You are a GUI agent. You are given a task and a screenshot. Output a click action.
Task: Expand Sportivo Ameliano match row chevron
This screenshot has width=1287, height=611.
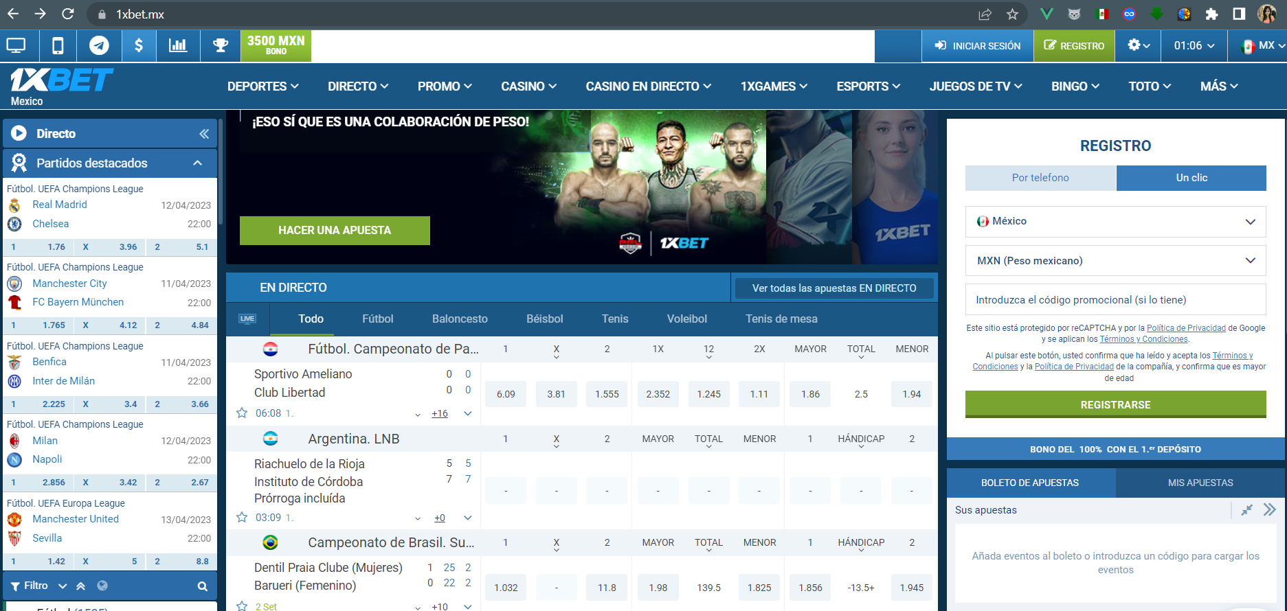468,413
